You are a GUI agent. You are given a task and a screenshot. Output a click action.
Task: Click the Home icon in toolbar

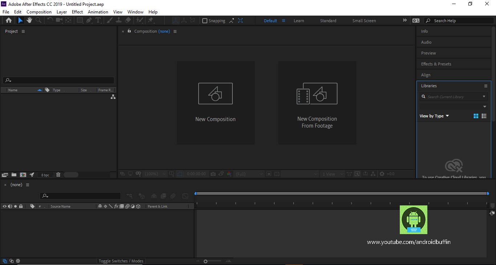coord(9,20)
